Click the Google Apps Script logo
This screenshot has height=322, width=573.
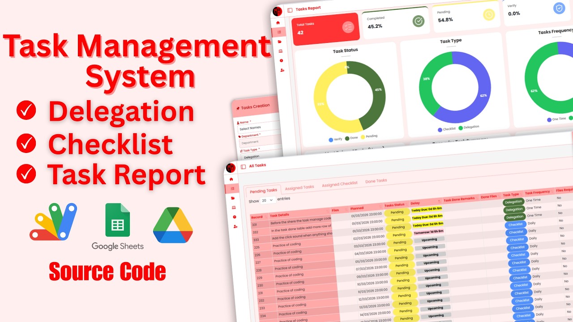[53, 222]
